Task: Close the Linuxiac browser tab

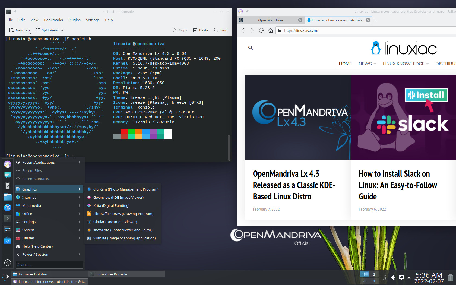Action: point(368,20)
